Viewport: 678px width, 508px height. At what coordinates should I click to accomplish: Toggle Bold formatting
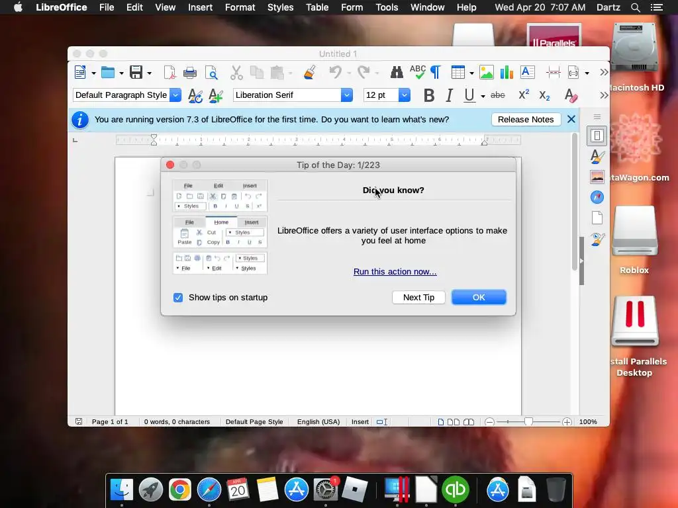(429, 95)
